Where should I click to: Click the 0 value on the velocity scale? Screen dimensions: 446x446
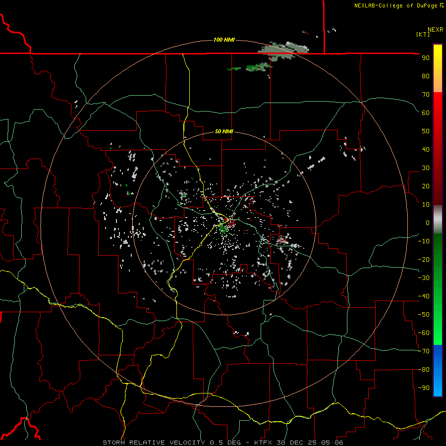[x=428, y=223]
